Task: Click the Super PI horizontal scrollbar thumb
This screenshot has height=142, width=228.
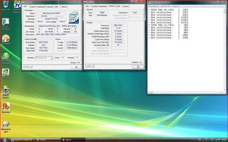Action: click(152, 93)
